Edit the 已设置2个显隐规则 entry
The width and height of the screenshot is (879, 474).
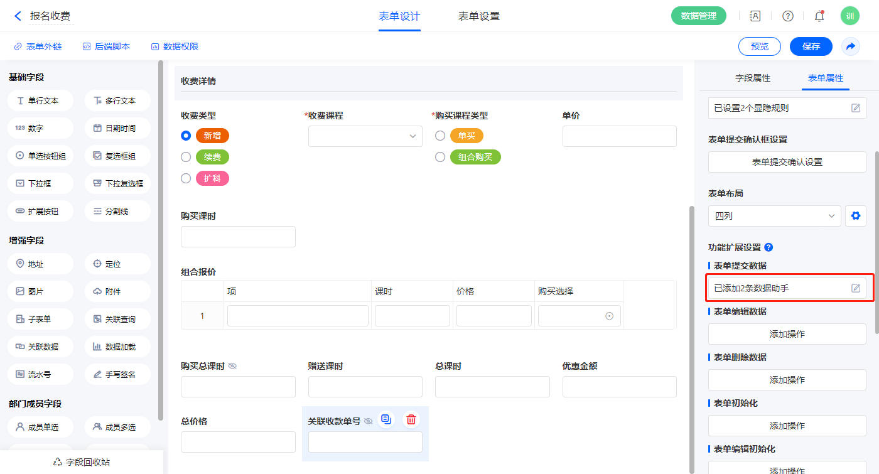[x=855, y=108]
